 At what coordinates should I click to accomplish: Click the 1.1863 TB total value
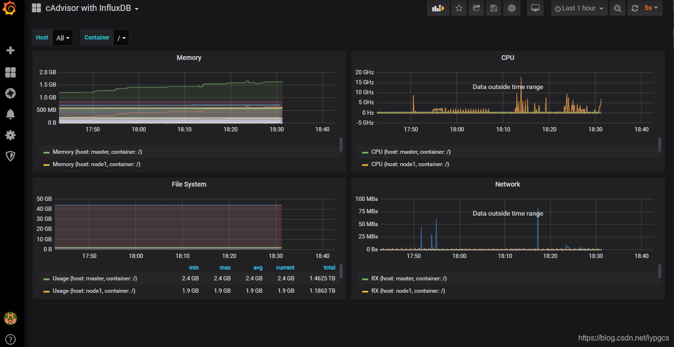[322, 291]
